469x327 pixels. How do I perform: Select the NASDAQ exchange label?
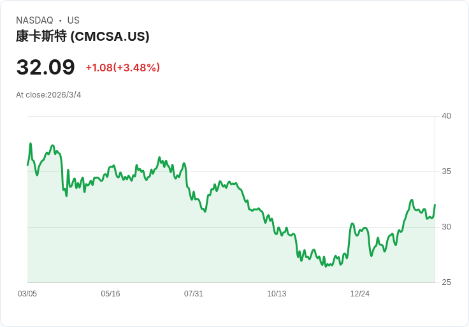[34, 20]
